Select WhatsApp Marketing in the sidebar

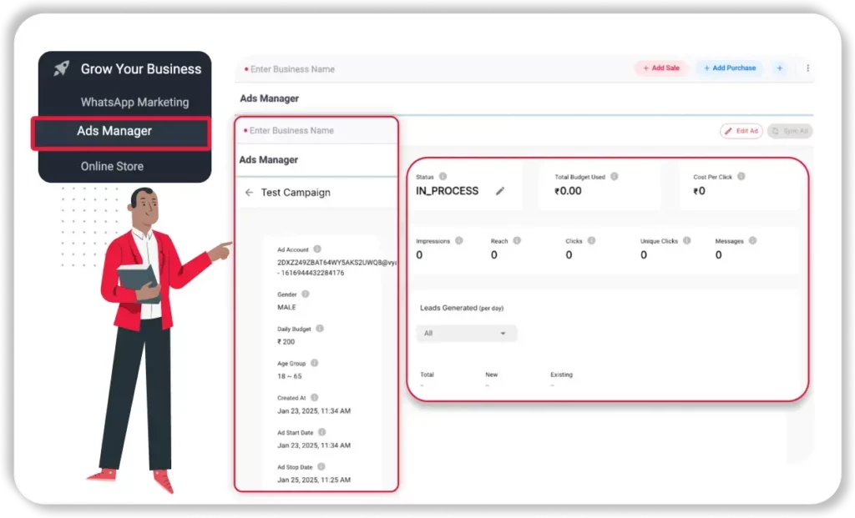134,103
